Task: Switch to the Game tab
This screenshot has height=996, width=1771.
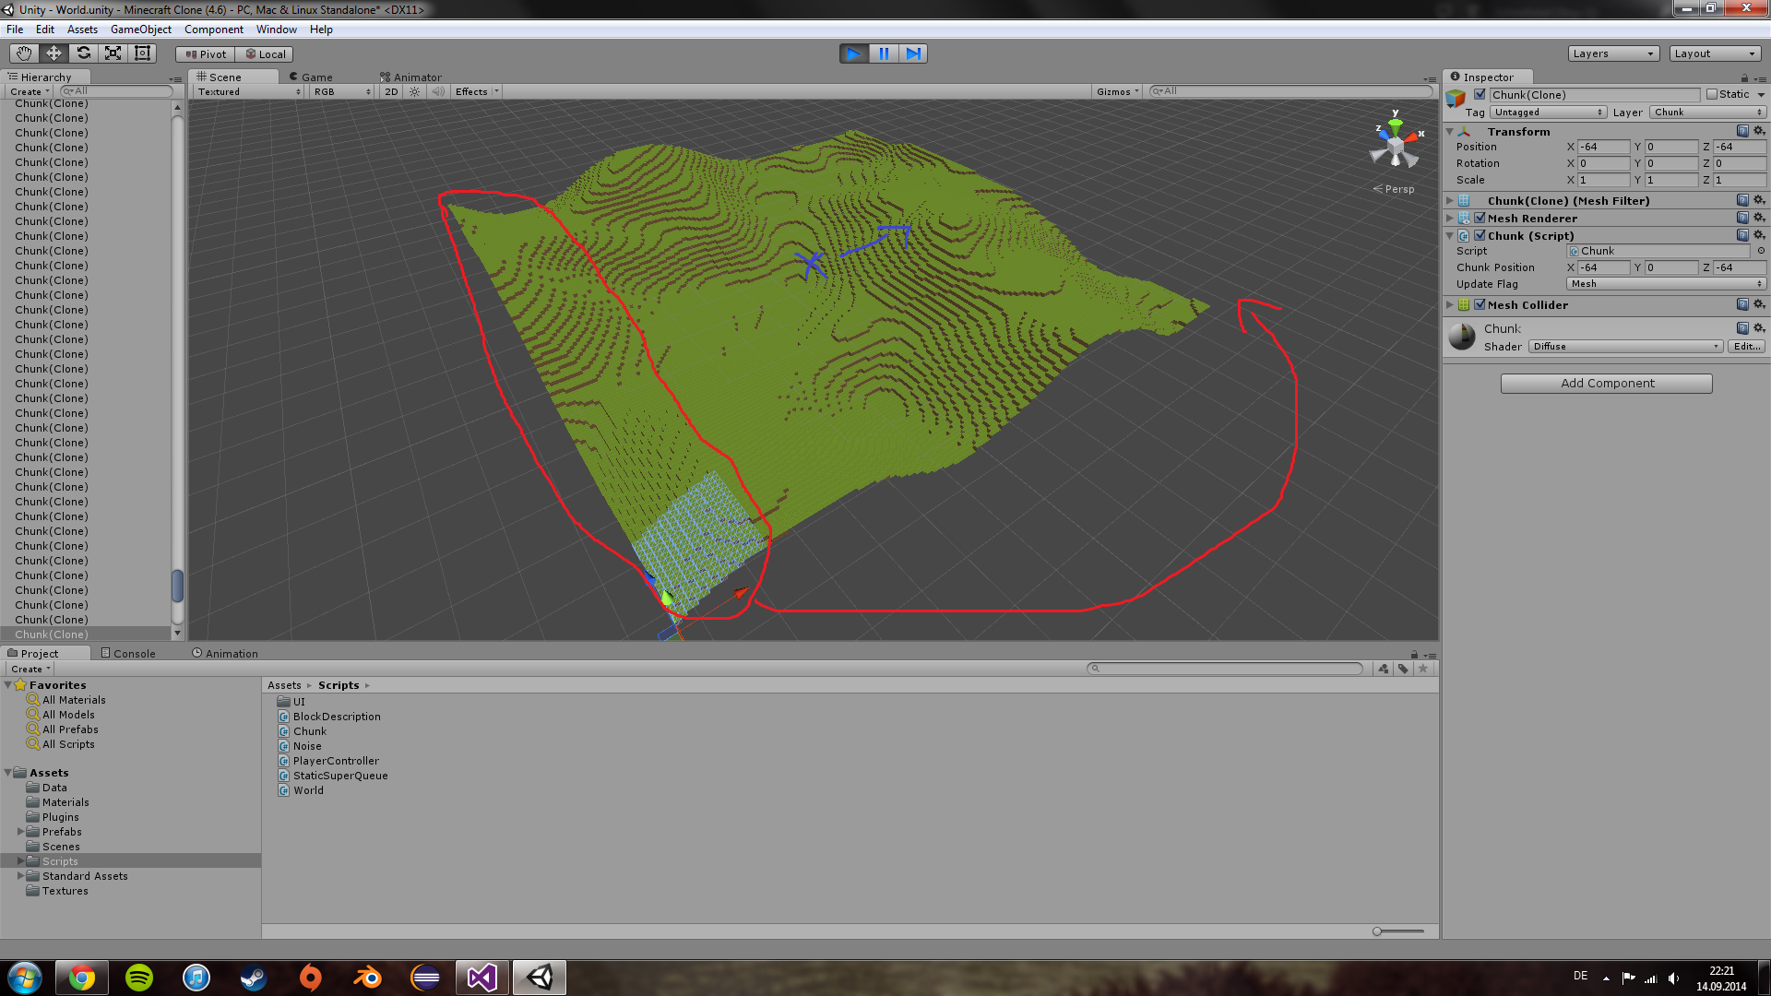Action: [x=311, y=77]
